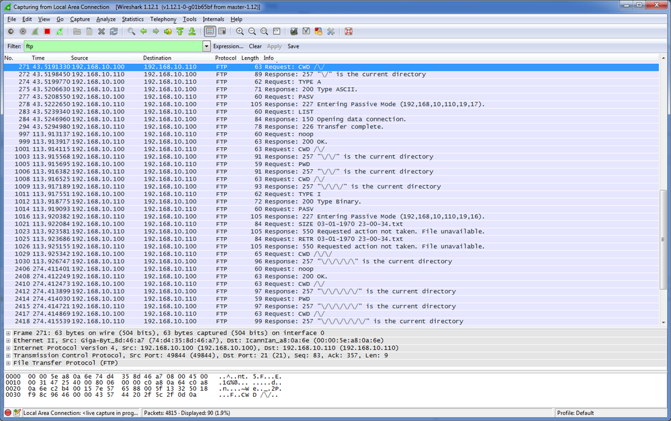Open the Statistics menu
This screenshot has height=421, width=671.
[132, 19]
